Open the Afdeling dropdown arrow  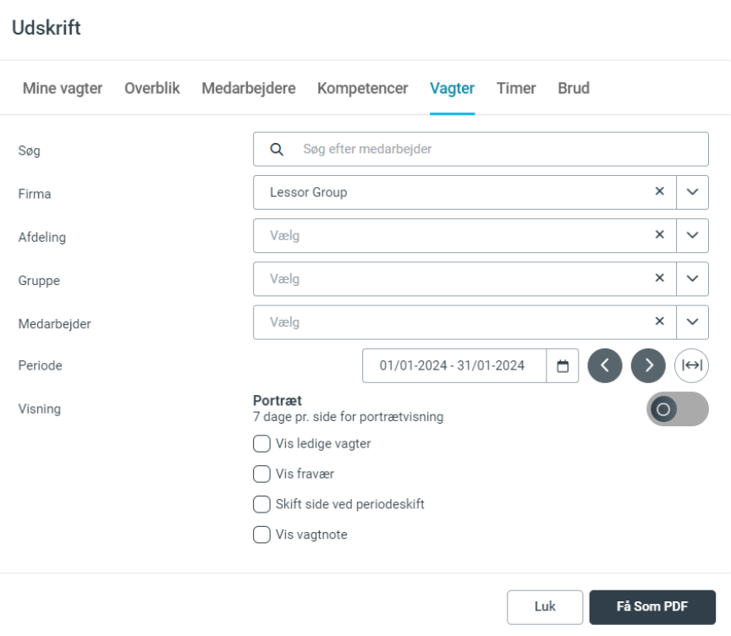click(692, 235)
